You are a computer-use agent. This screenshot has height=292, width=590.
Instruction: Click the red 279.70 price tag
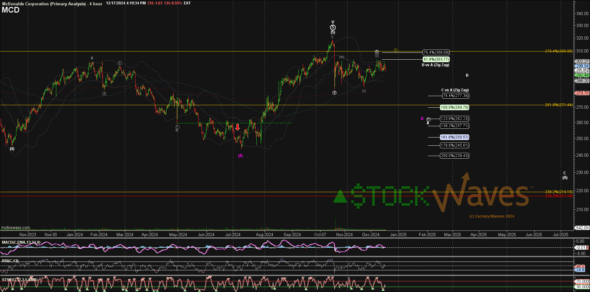[x=582, y=93]
